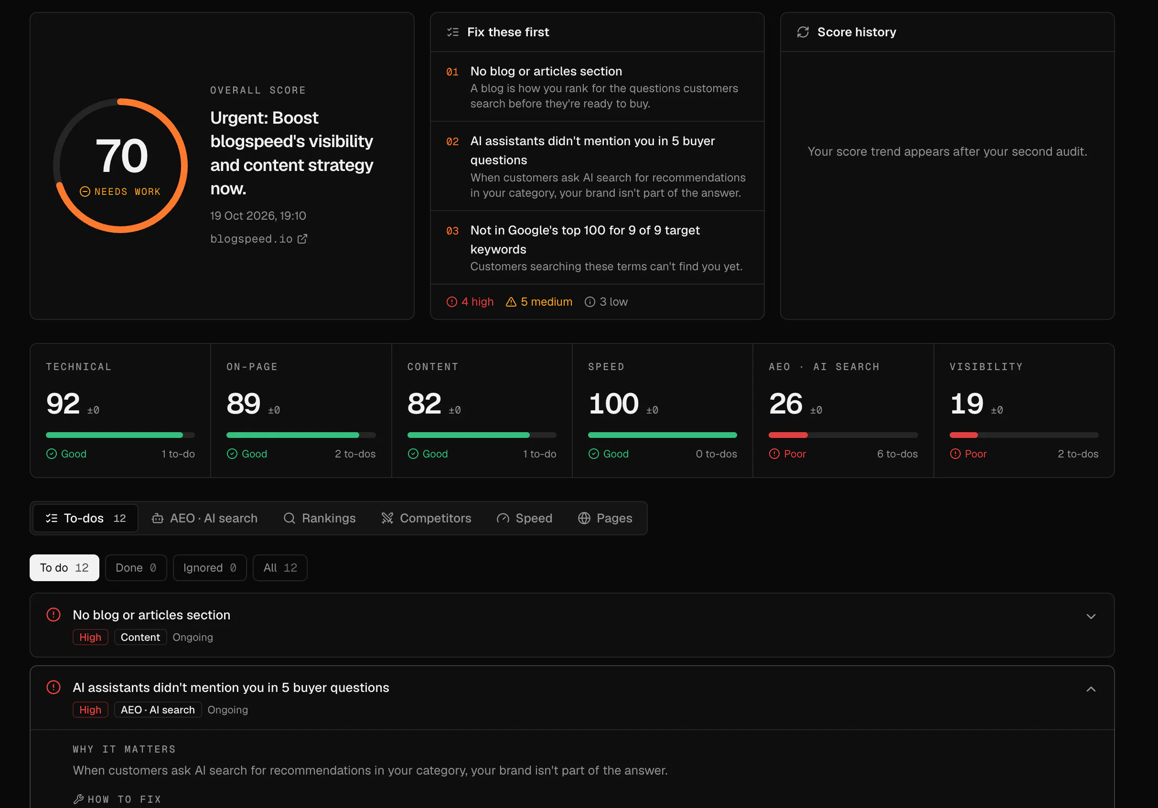Click the Good checkmark icon under Speed
Viewport: 1158px width, 808px height.
594,454
